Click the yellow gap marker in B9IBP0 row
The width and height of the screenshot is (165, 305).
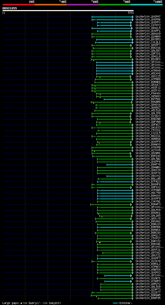[94, 60]
